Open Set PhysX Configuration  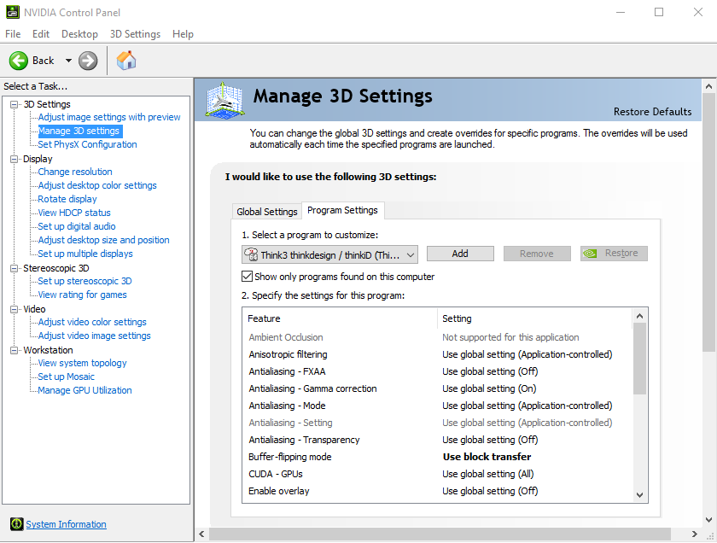[x=87, y=144]
